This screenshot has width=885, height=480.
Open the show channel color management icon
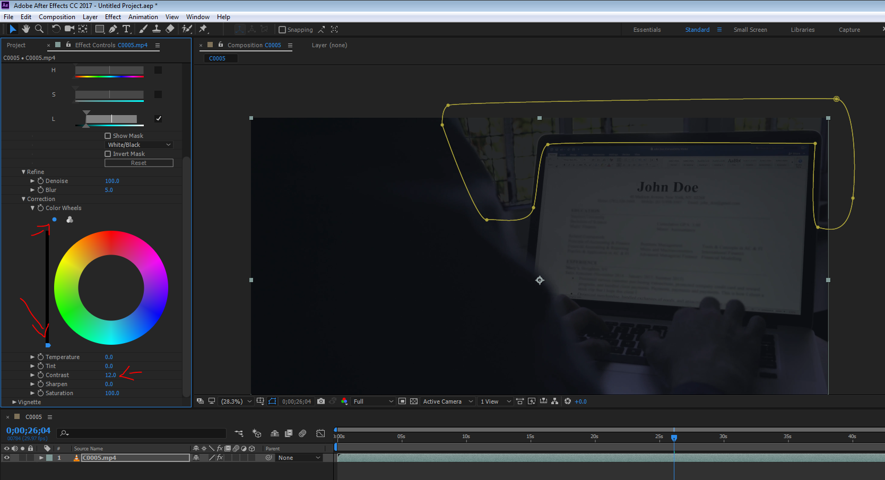344,402
